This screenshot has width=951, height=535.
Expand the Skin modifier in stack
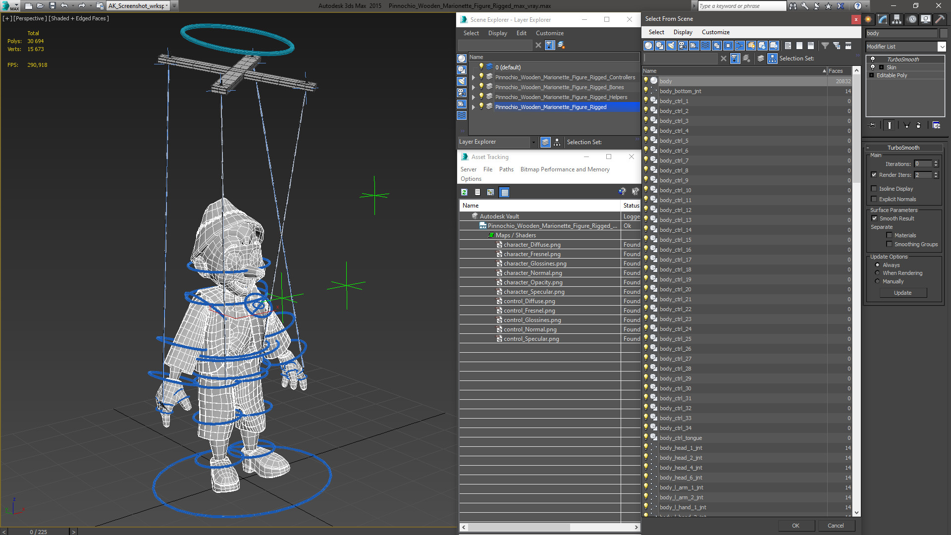coord(881,67)
